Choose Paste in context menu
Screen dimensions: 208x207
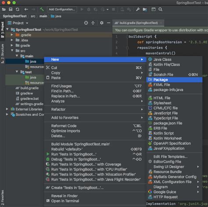point(95,78)
